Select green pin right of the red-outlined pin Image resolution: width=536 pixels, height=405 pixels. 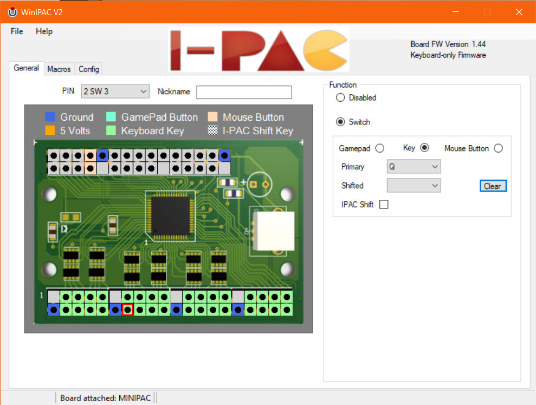[140, 310]
